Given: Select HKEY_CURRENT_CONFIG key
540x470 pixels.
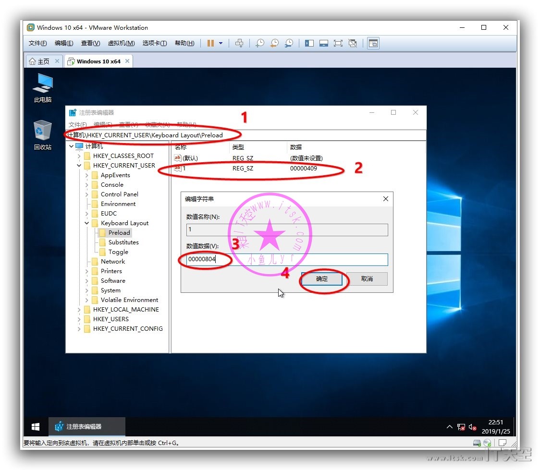Looking at the screenshot, I should point(128,329).
